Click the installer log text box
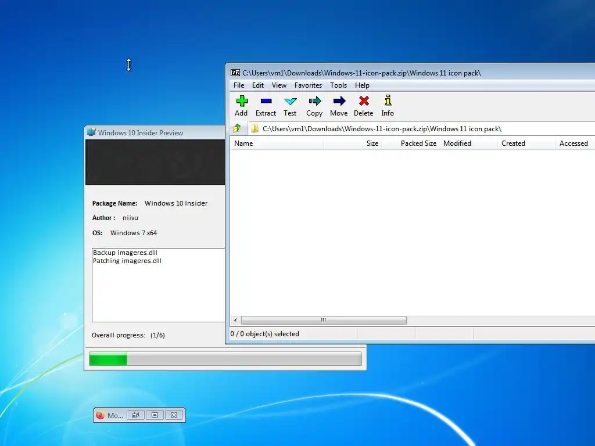Image resolution: width=595 pixels, height=446 pixels. click(x=159, y=285)
